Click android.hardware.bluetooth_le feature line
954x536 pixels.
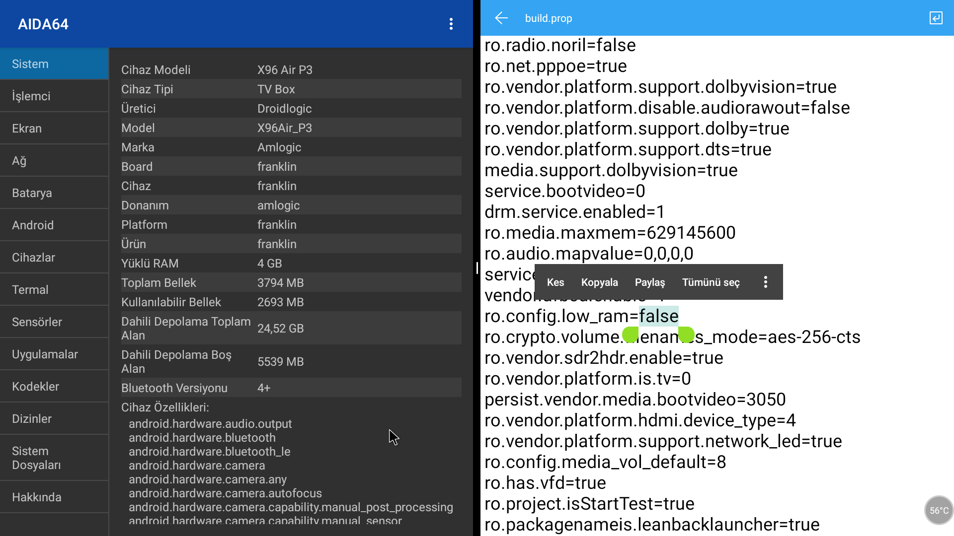click(x=210, y=452)
